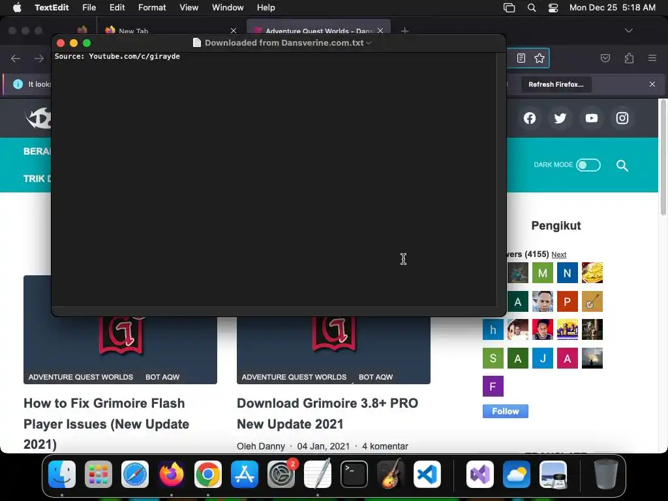Open System Settings with badge in Dock

coord(281,474)
